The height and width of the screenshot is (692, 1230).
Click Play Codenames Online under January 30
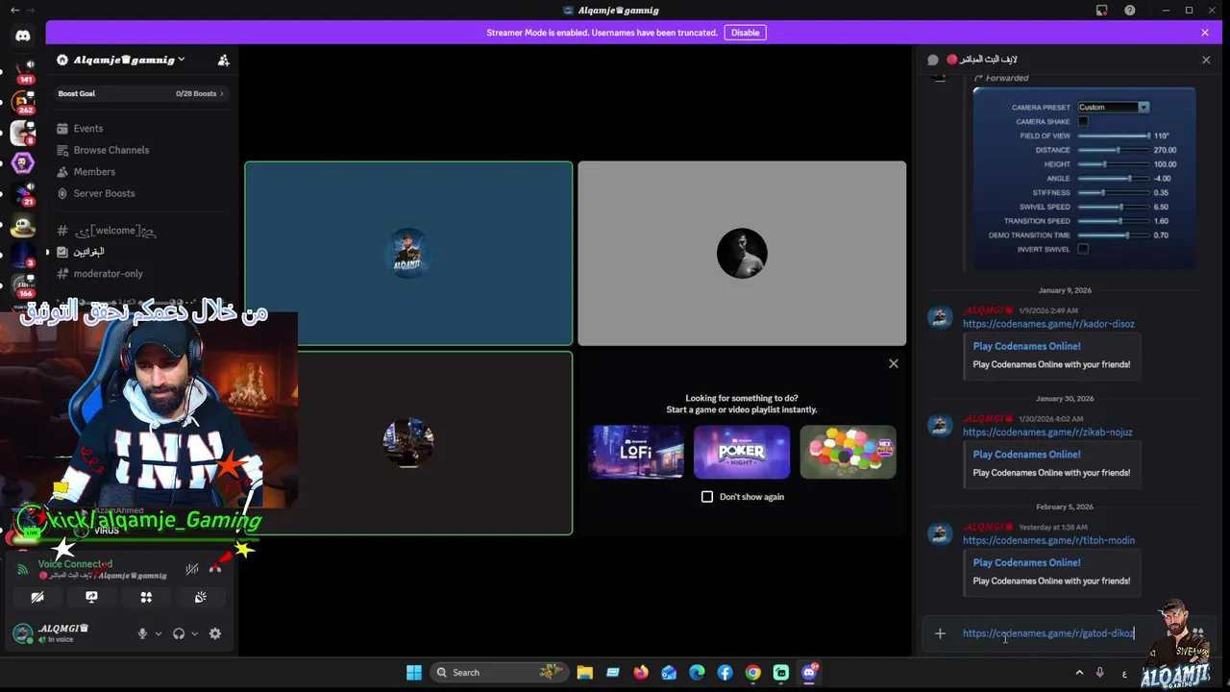pyautogui.click(x=1026, y=455)
